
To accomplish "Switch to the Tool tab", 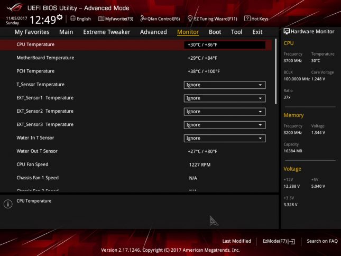I will click(237, 32).
